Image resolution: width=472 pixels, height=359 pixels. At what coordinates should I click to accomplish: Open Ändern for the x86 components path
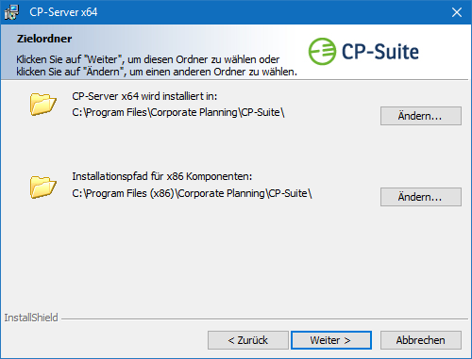(x=421, y=197)
